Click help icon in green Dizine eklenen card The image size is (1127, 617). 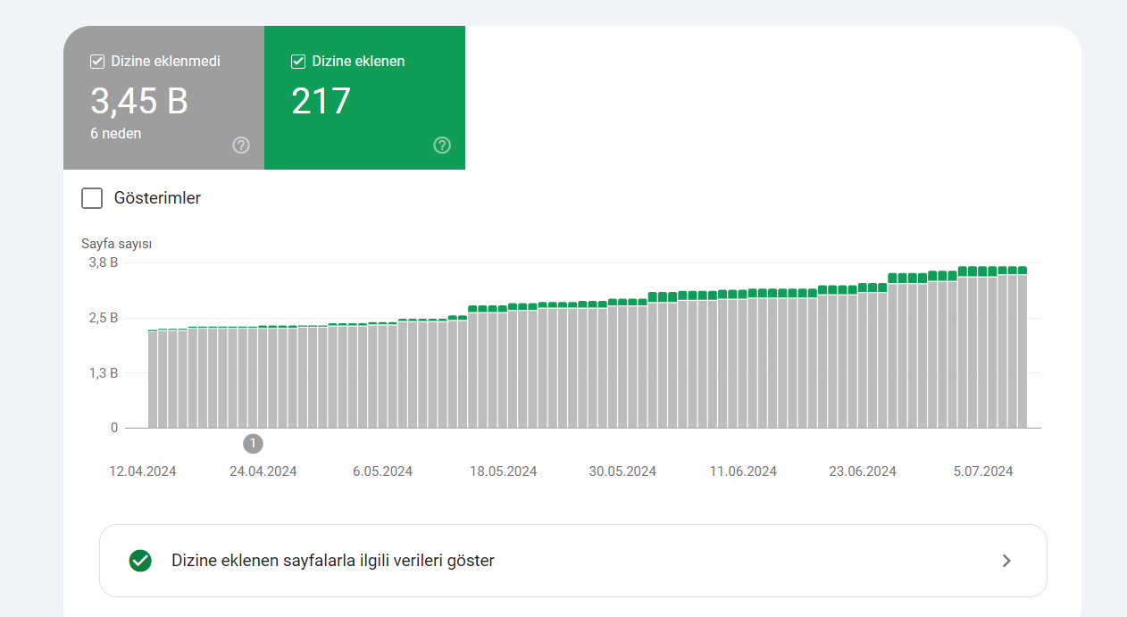[442, 146]
